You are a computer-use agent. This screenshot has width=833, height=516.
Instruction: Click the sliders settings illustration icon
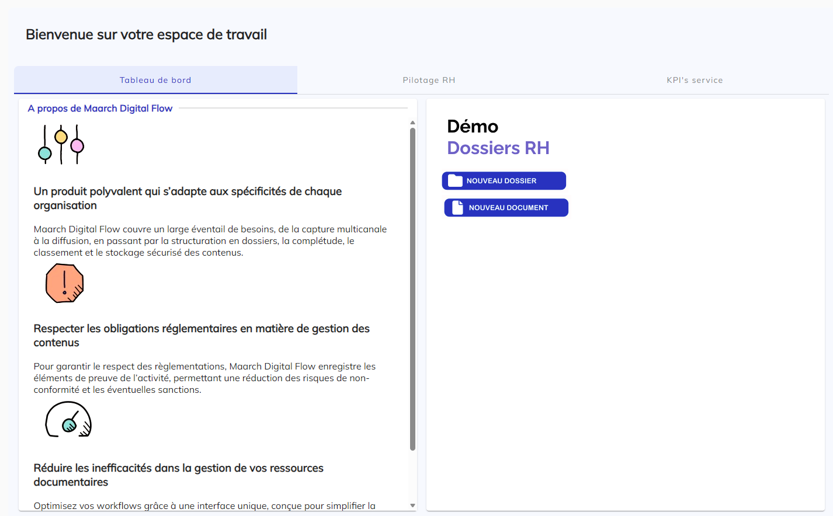coord(61,144)
